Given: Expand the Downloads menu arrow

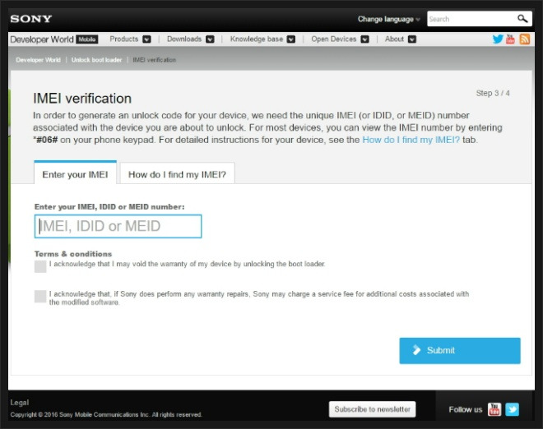Looking at the screenshot, I should coord(210,39).
